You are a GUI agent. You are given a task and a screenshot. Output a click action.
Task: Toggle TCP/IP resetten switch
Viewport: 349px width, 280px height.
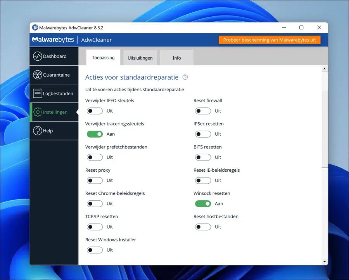coord(95,227)
